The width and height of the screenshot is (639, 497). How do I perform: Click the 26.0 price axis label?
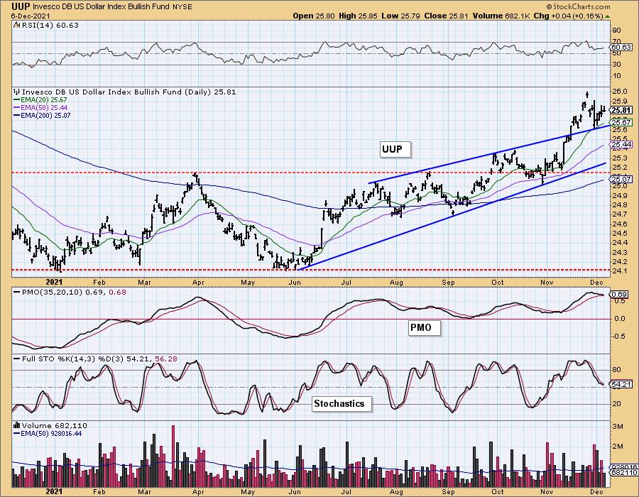point(619,92)
